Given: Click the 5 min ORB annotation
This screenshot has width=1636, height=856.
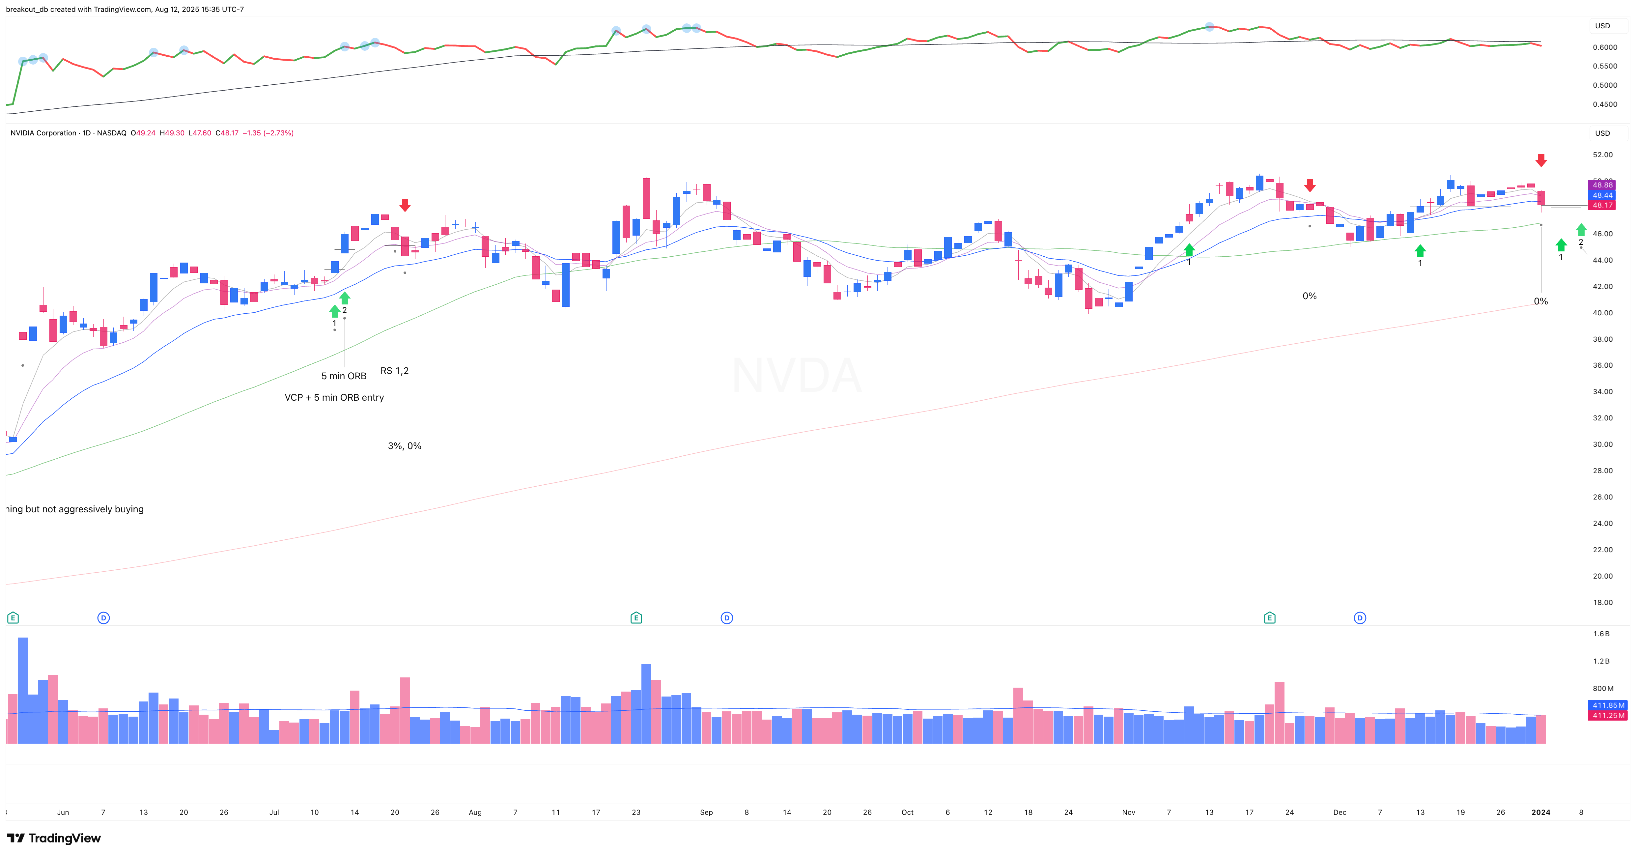Looking at the screenshot, I should (x=344, y=375).
